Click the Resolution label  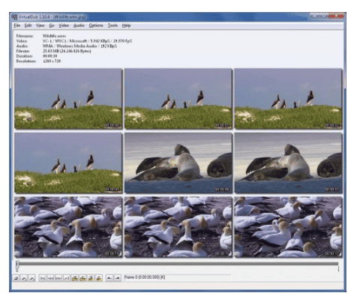[25, 61]
